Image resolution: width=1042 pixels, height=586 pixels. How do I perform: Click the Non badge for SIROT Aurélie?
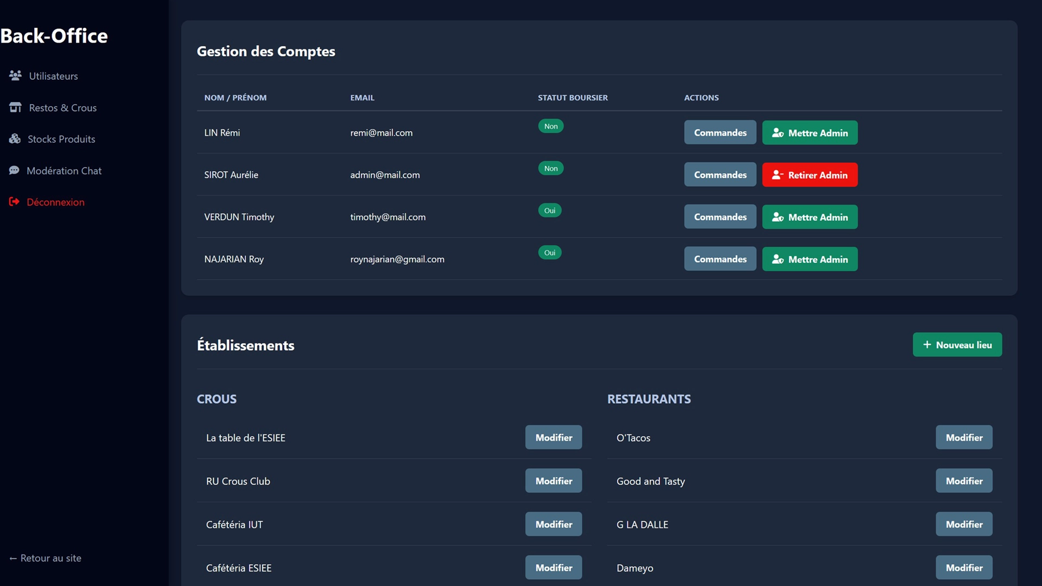[x=550, y=168]
